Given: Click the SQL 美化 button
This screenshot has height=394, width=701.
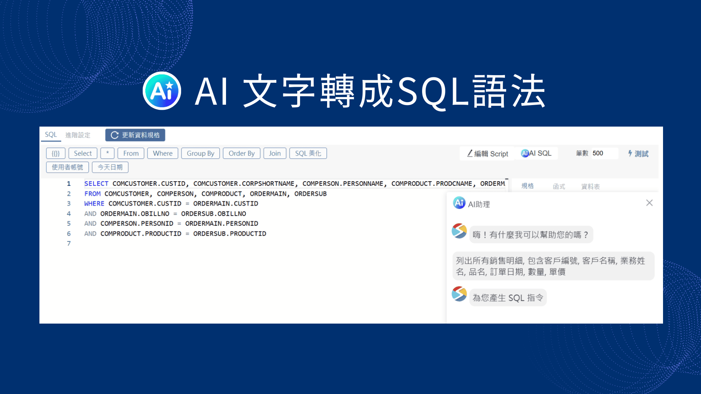Looking at the screenshot, I should tap(308, 153).
